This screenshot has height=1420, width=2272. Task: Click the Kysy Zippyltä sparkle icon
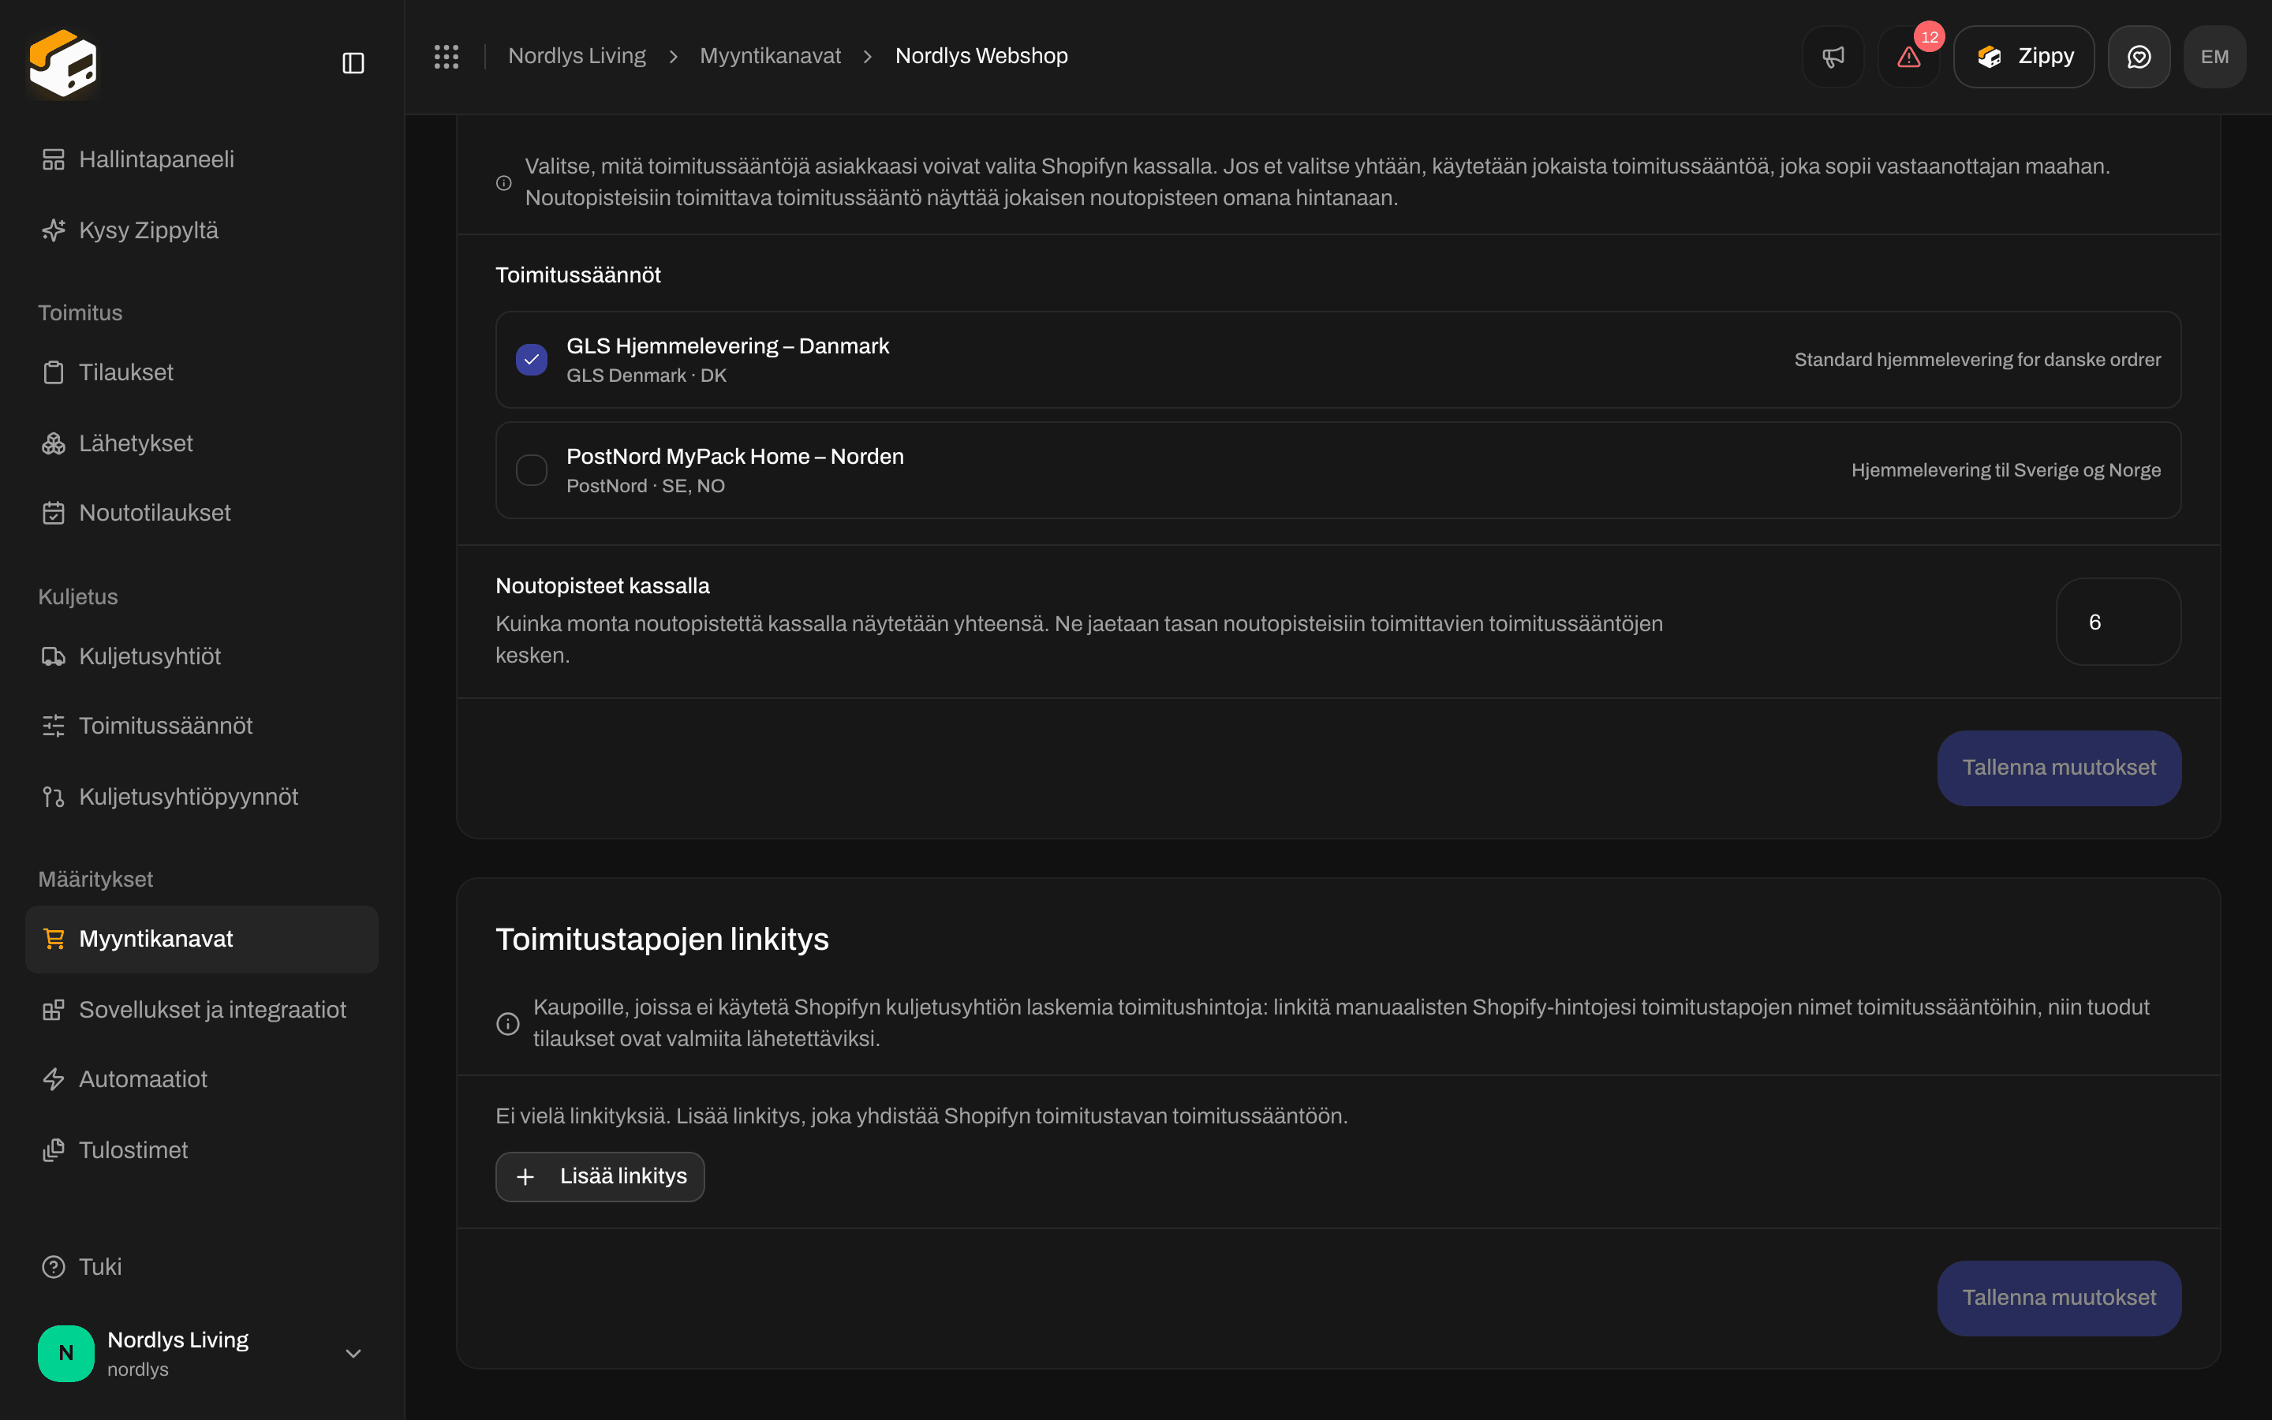[x=54, y=230]
